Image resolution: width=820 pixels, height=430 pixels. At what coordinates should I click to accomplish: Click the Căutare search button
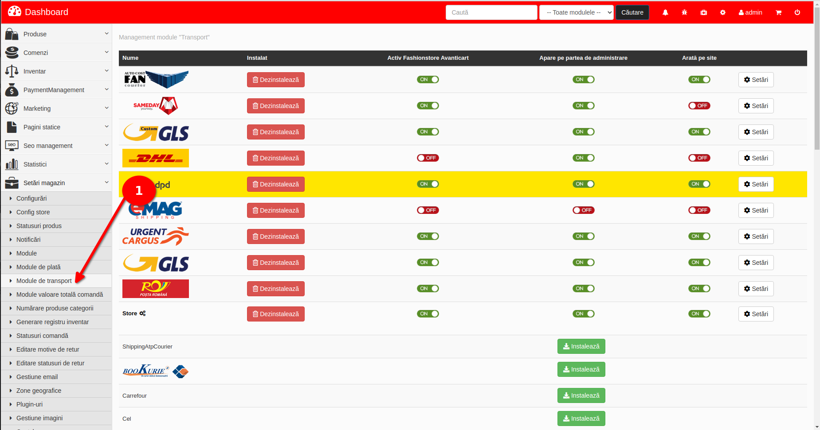[632, 12]
